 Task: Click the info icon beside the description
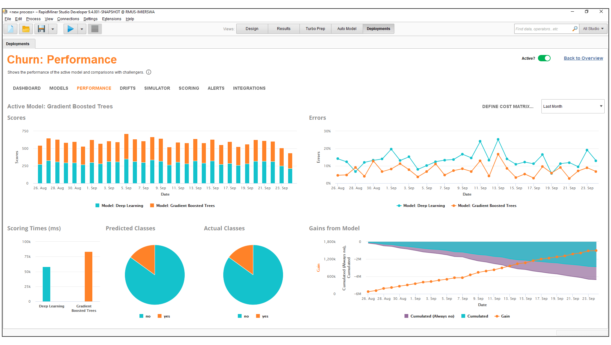[149, 72]
